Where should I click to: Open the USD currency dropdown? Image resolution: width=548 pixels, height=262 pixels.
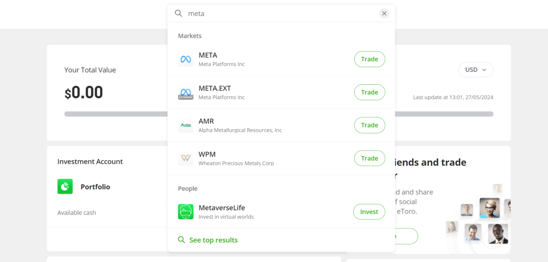(x=476, y=70)
